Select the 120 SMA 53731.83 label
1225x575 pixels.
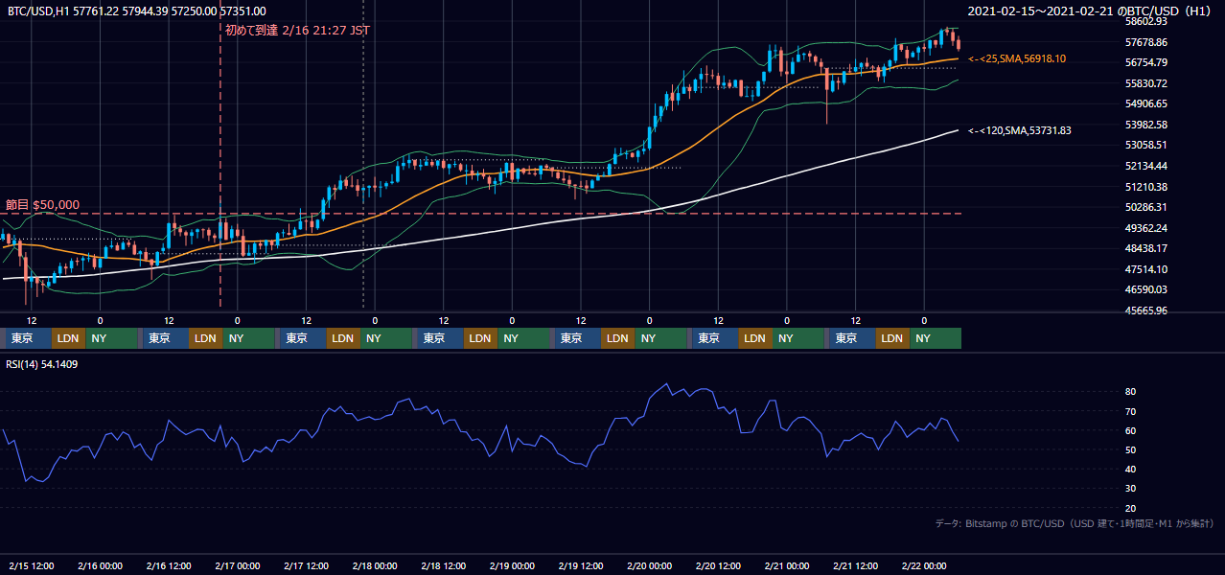point(1020,130)
